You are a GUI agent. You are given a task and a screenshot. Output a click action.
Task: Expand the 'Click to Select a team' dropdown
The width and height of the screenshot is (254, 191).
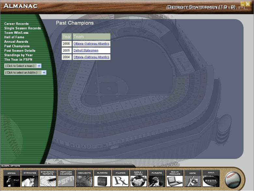tap(23, 66)
